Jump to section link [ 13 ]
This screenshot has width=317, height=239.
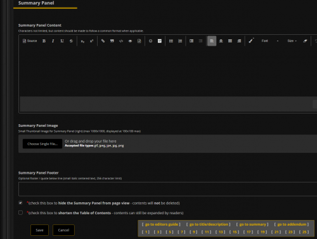coord(221,232)
